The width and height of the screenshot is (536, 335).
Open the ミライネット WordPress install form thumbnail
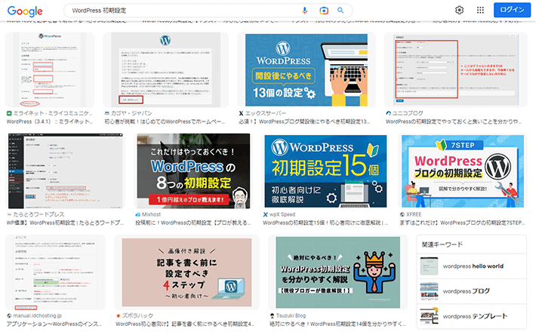(50, 69)
